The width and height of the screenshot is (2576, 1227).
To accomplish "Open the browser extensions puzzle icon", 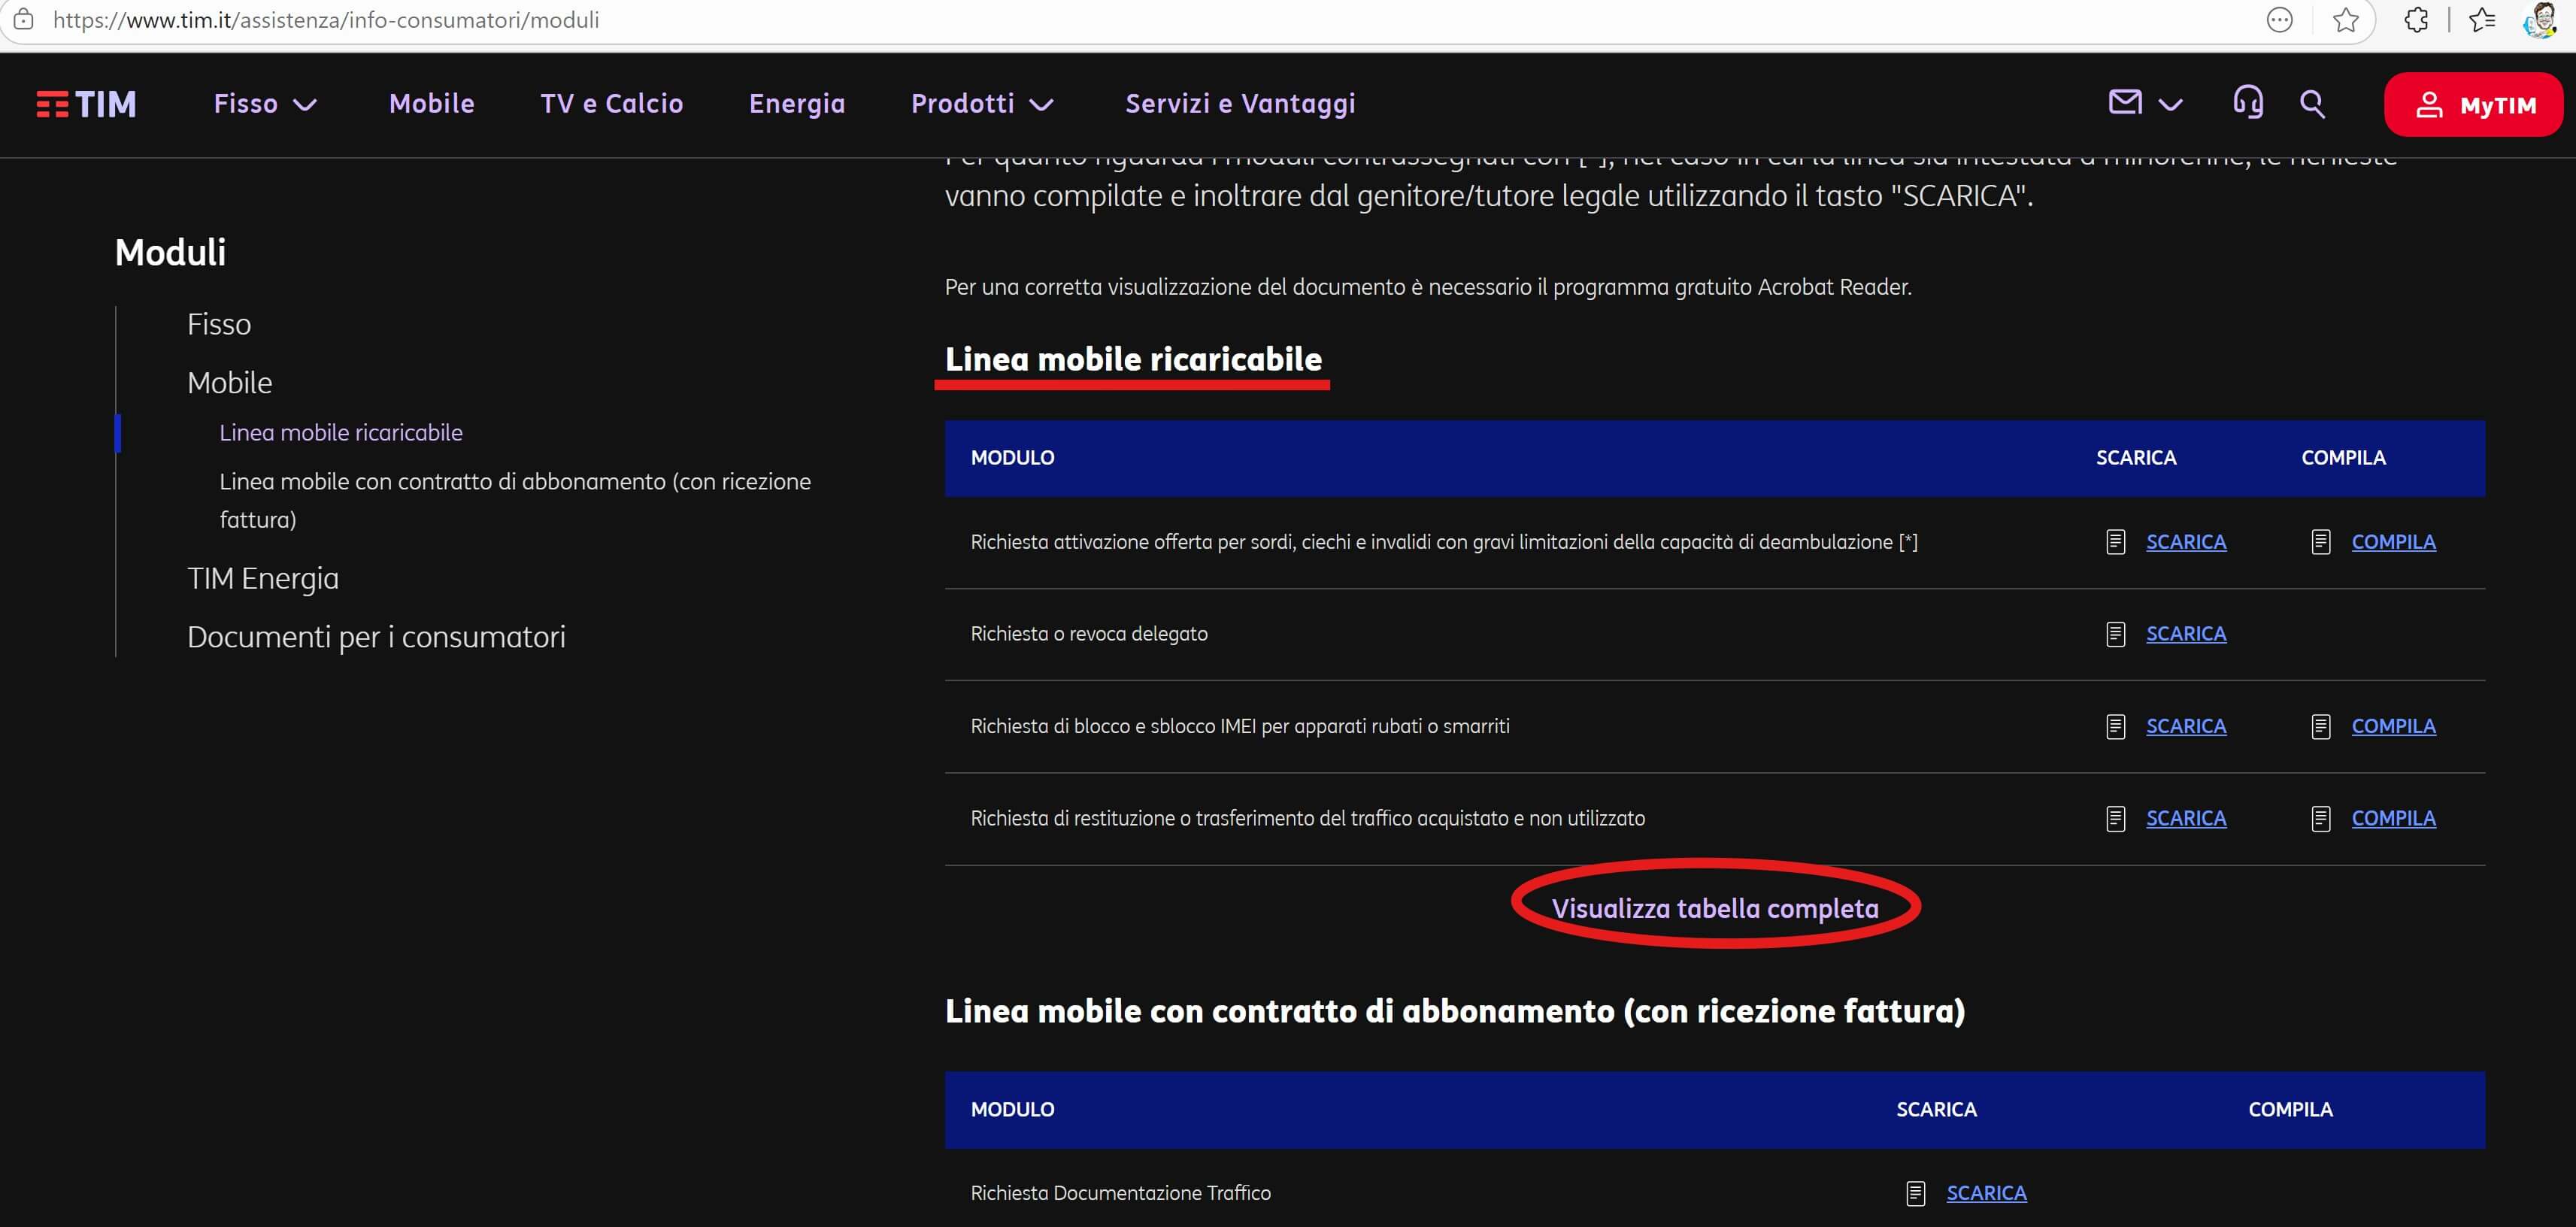I will pyautogui.click(x=2416, y=20).
